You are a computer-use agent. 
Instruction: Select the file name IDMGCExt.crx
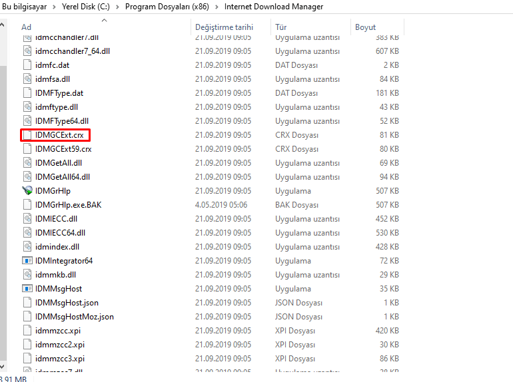click(x=59, y=135)
